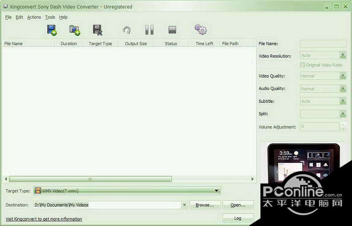Click the Browse... button

(x=205, y=205)
